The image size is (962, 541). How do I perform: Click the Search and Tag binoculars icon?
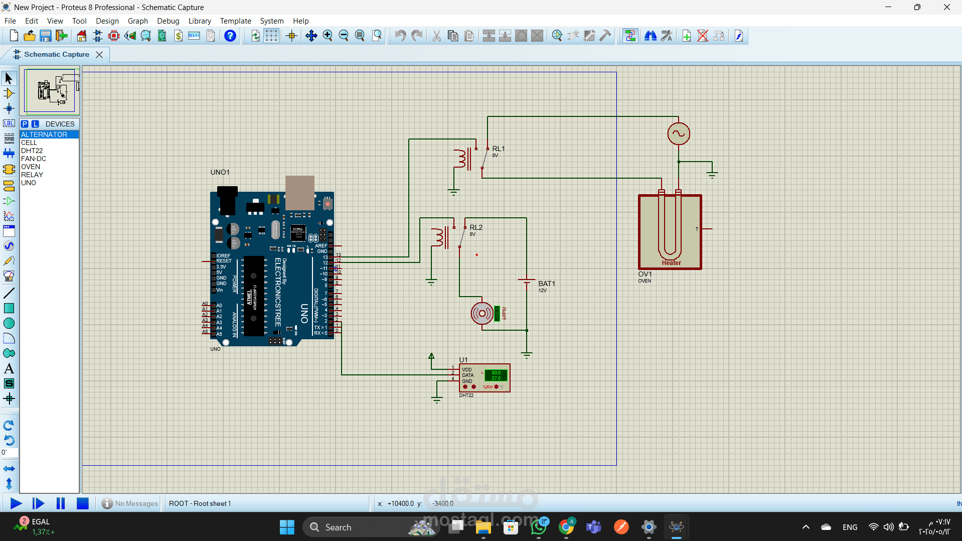point(651,36)
